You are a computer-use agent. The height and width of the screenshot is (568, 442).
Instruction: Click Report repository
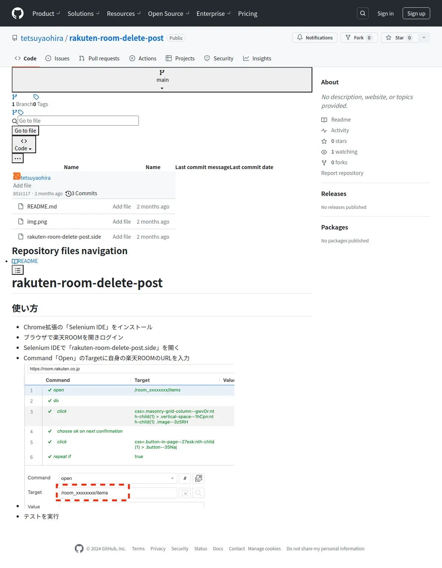click(x=342, y=173)
